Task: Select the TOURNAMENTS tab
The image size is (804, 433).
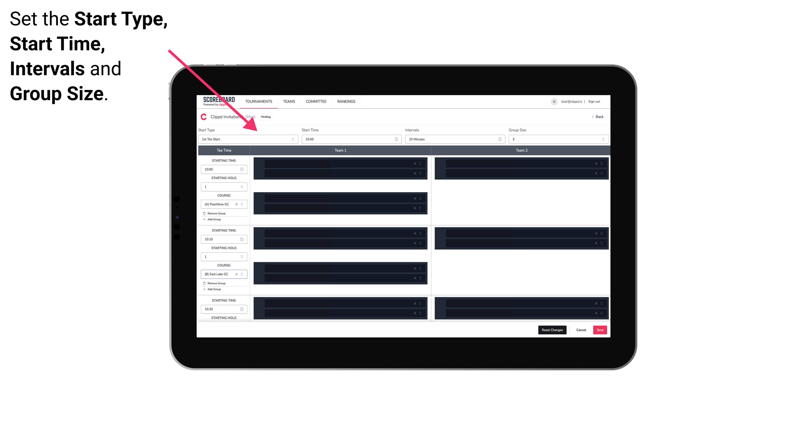Action: click(x=259, y=101)
